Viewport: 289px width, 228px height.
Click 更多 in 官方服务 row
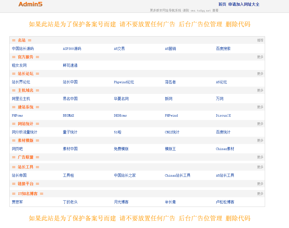pyautogui.click(x=260, y=57)
